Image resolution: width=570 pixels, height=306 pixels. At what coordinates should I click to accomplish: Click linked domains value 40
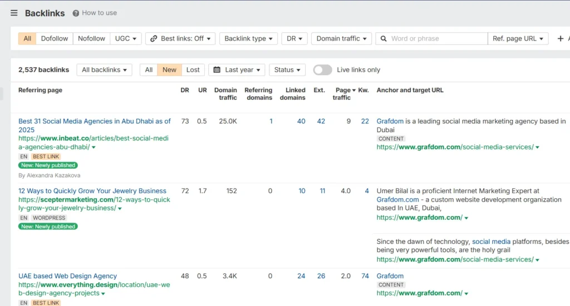[301, 122]
